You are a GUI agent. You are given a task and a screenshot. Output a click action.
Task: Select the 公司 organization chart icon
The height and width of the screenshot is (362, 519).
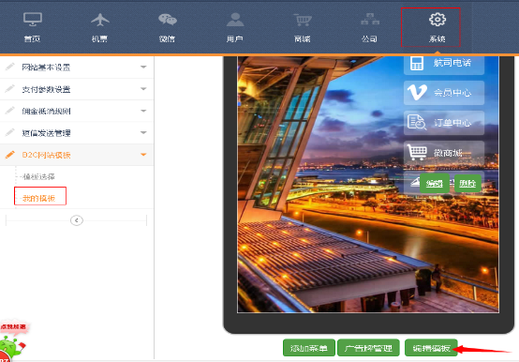[370, 19]
